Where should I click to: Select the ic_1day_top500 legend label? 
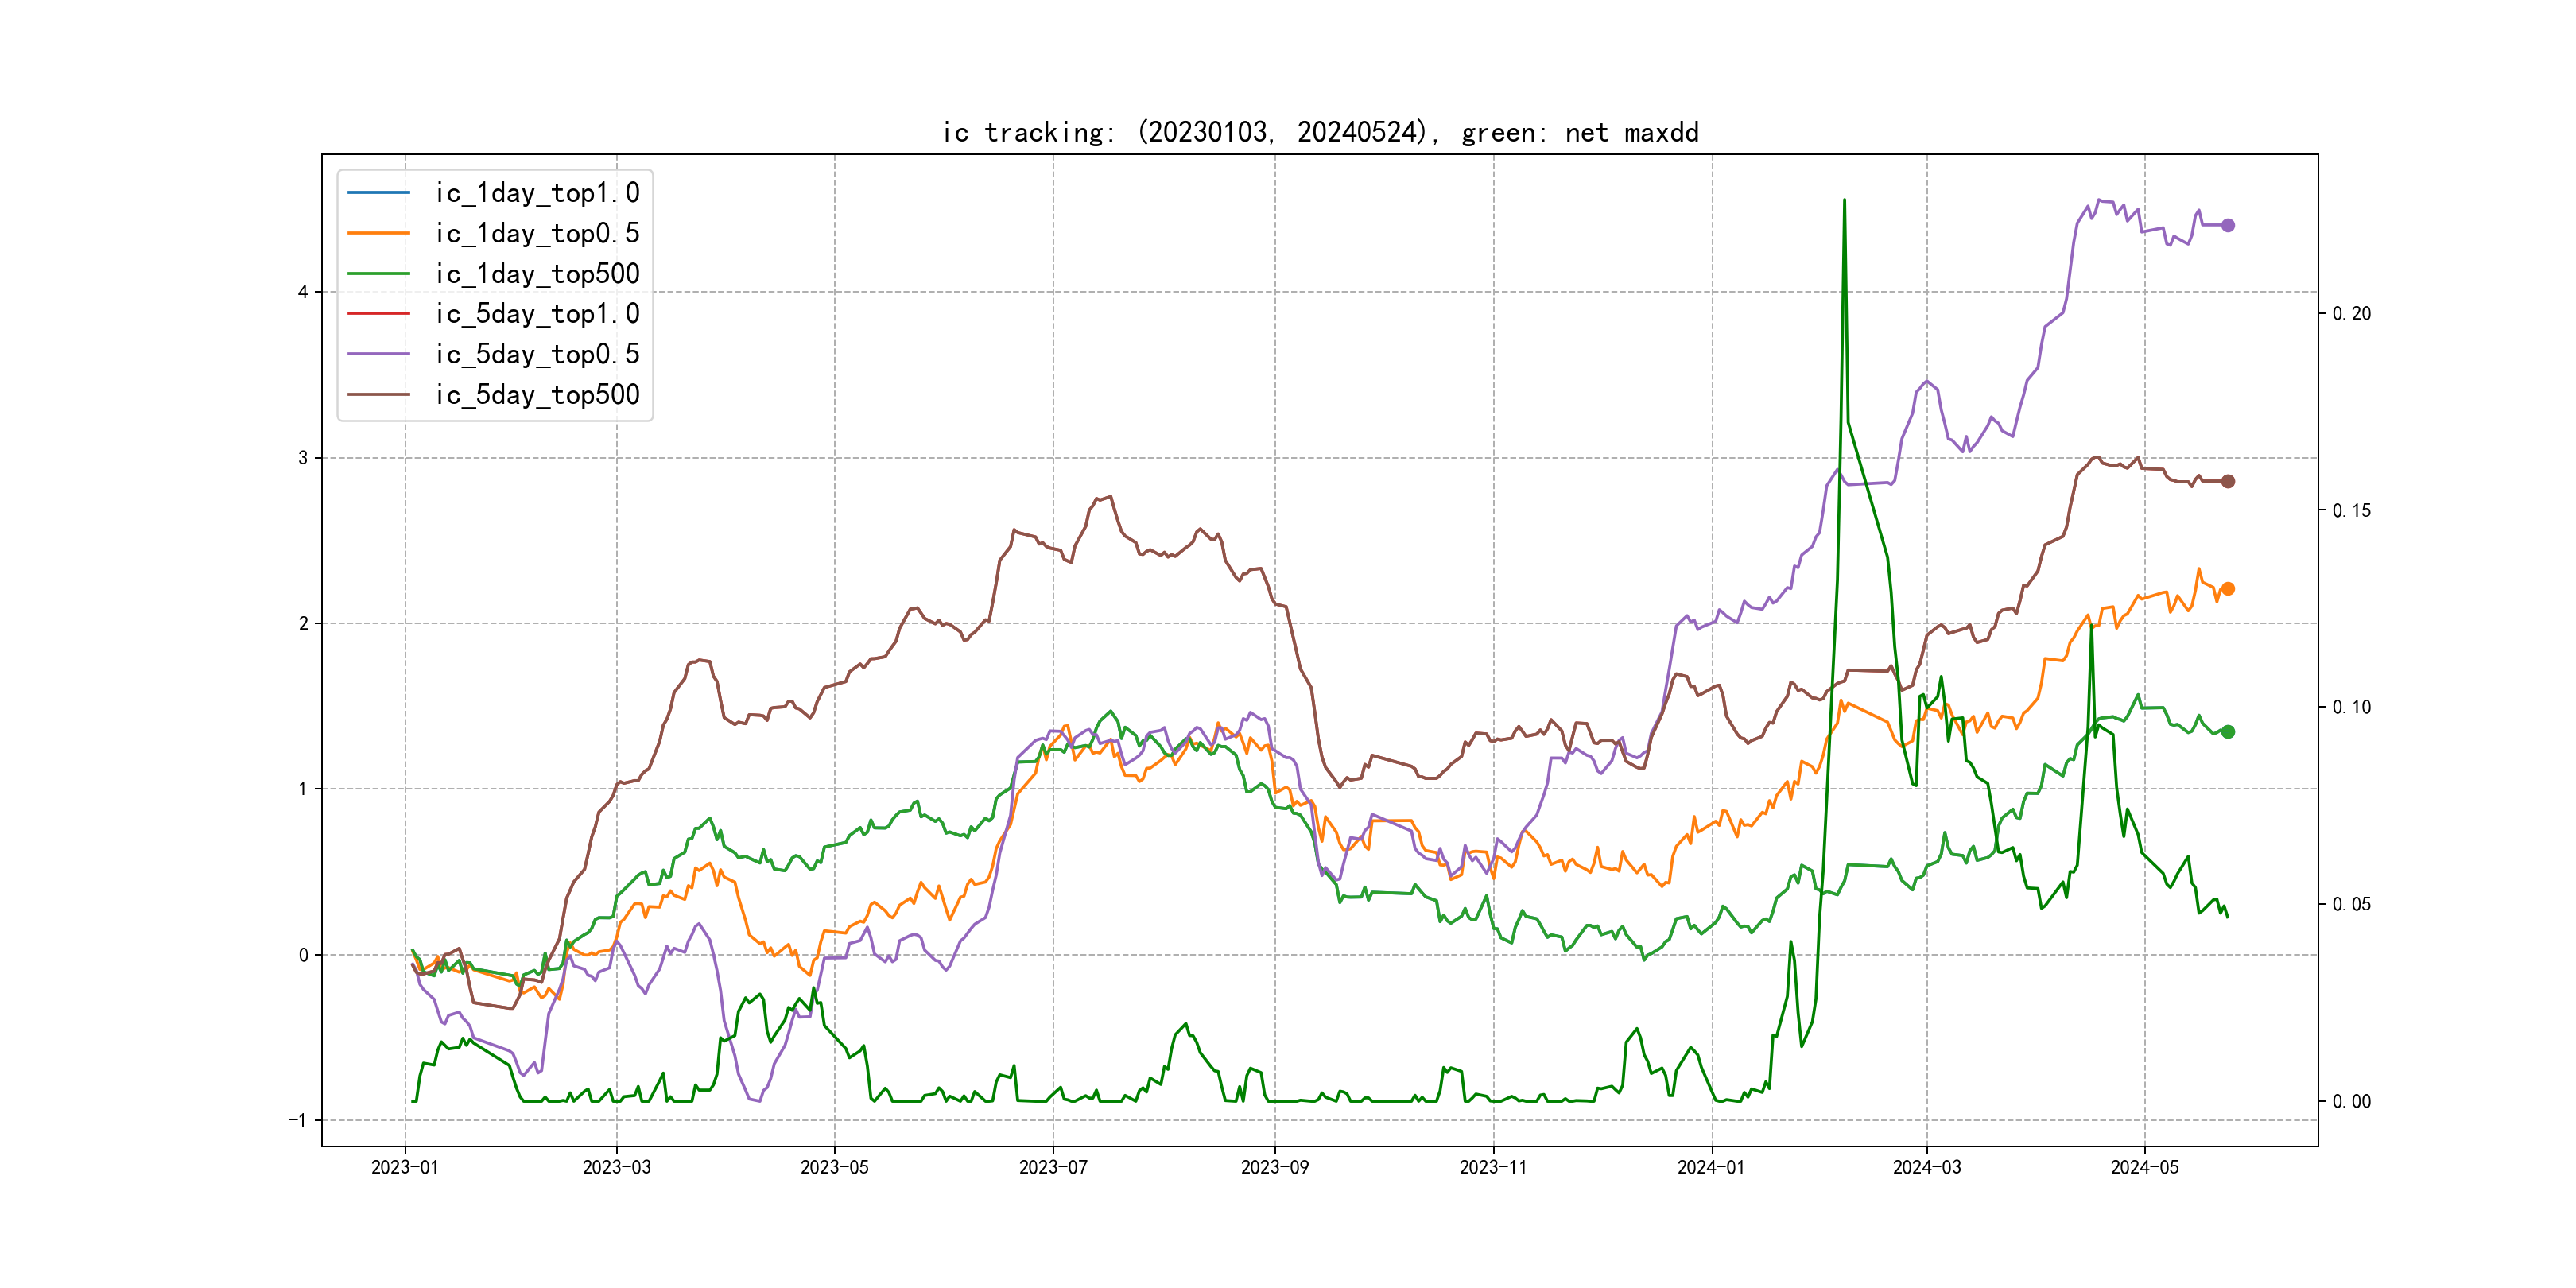tap(537, 274)
